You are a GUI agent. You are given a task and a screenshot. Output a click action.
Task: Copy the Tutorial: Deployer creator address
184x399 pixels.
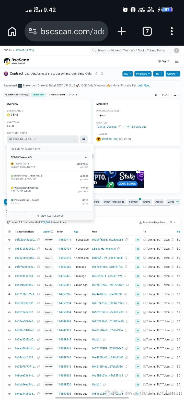tap(120, 127)
